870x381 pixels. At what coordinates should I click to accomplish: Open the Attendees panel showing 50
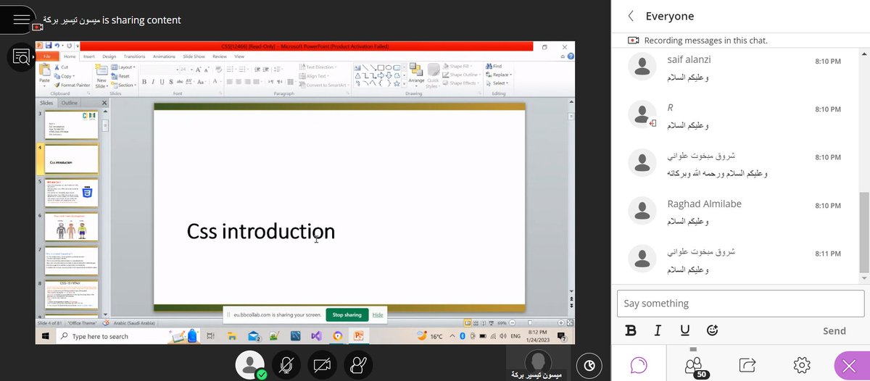tap(695, 366)
